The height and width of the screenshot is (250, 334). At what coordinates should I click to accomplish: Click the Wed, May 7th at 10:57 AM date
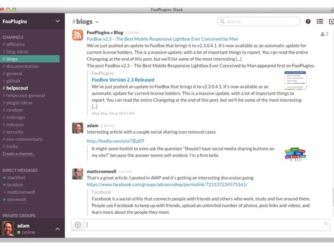pos(113,114)
